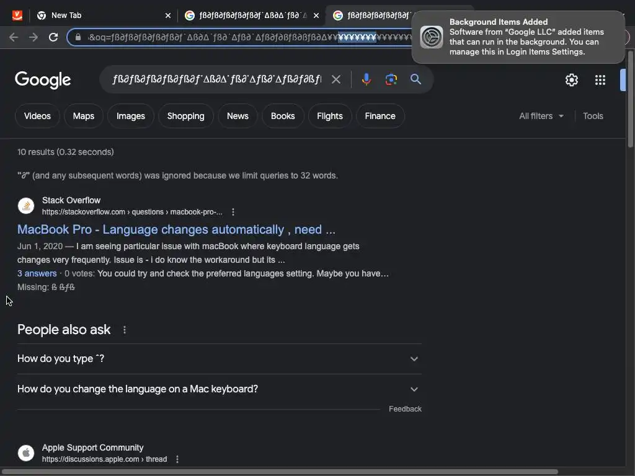
Task: Open Google quick settings gear
Action: (x=571, y=80)
